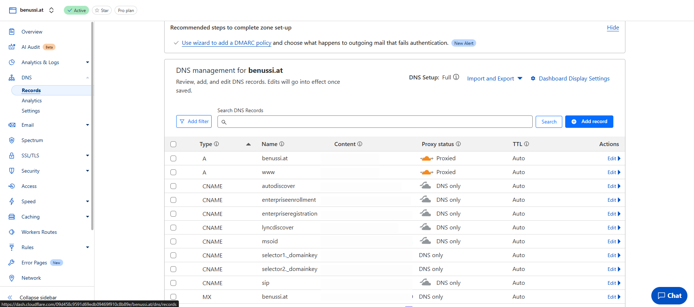
Task: Click the Network location pin icon
Action: pyautogui.click(x=12, y=278)
